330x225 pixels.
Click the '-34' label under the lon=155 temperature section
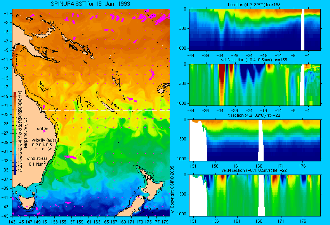pyautogui.click(x=220, y=55)
